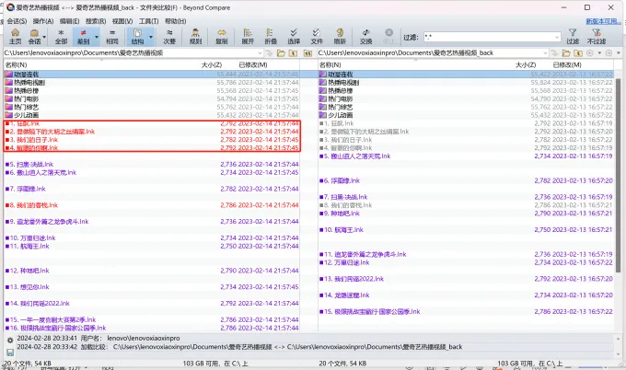Open the 操作(A) menu
Viewport: 626px width, 370px height.
[43, 21]
